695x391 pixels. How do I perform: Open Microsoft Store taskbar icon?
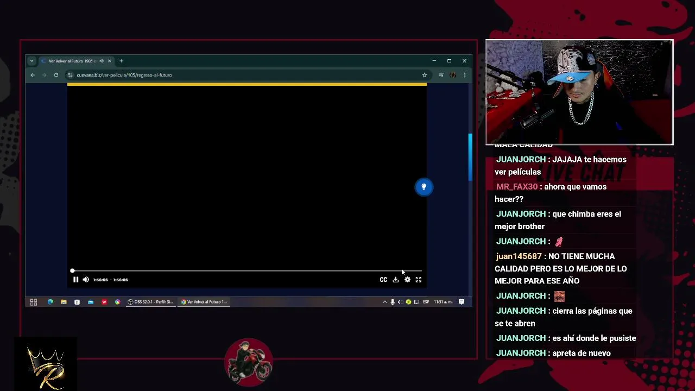(77, 302)
